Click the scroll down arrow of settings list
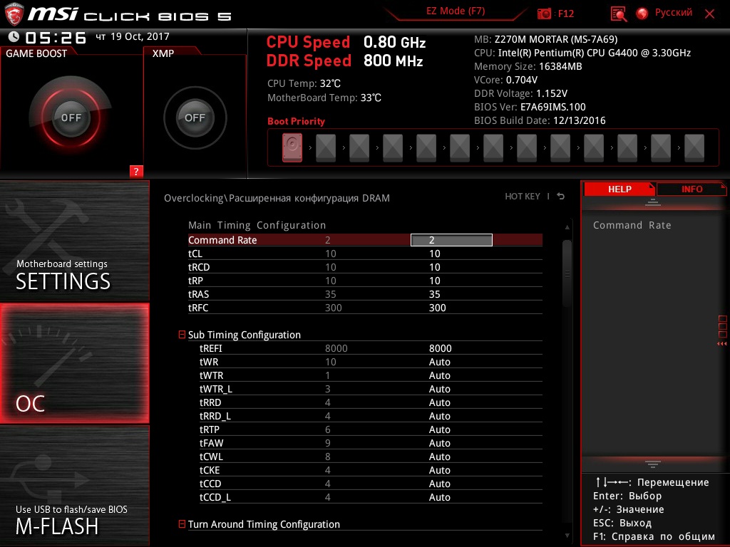The width and height of the screenshot is (730, 547). click(x=567, y=536)
